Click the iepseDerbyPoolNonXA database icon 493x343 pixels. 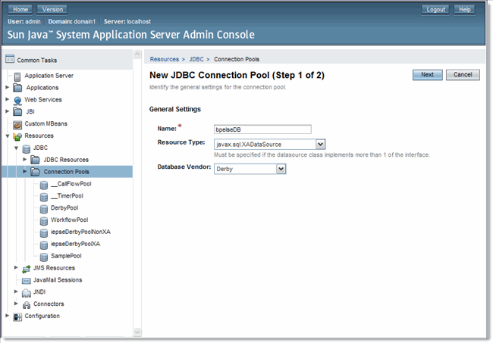[44, 233]
